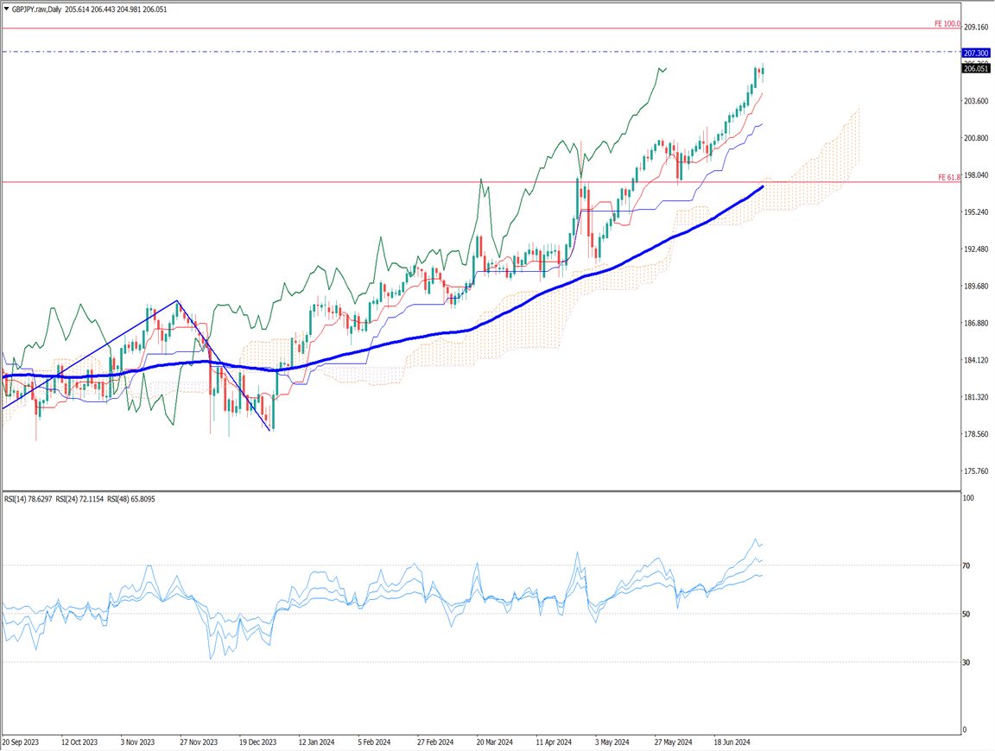Click the 12 Jan 2024 date label
Viewport: 995px width, 751px height.
point(317,742)
